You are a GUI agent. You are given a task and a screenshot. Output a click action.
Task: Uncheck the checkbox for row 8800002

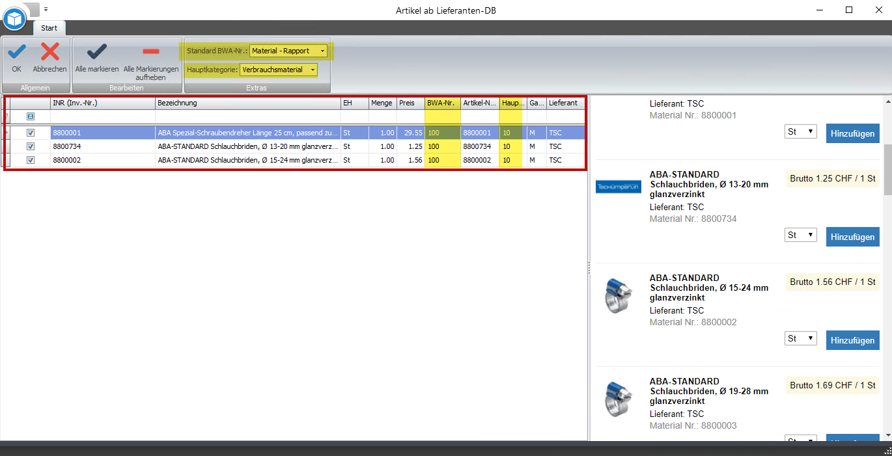coord(31,160)
